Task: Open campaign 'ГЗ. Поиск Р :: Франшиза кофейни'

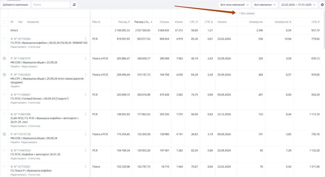Action: 31,171
